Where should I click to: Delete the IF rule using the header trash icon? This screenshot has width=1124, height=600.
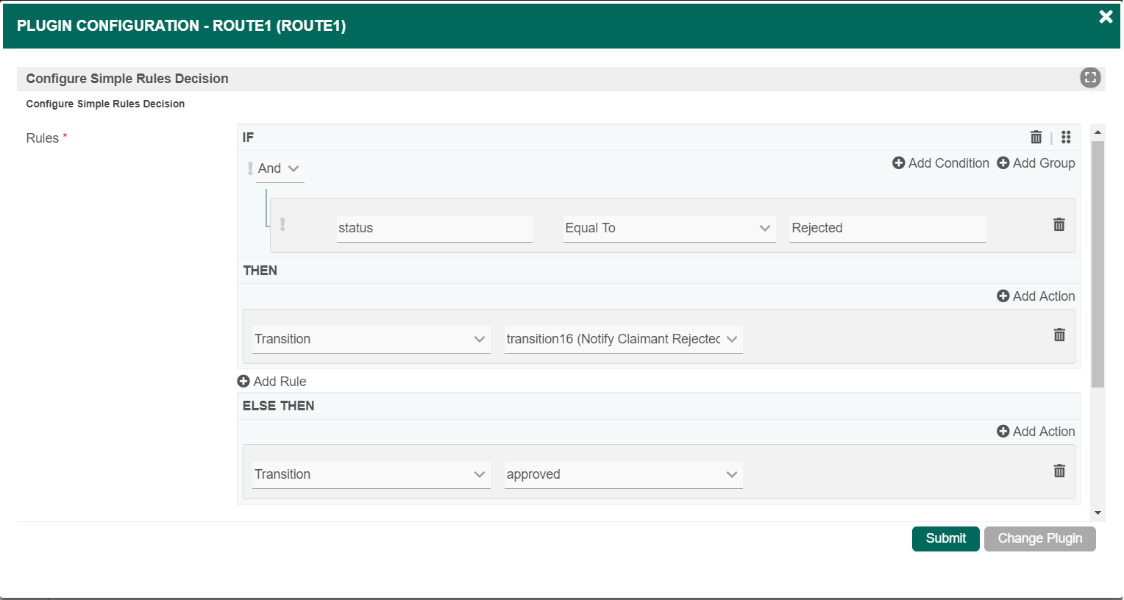(x=1036, y=137)
